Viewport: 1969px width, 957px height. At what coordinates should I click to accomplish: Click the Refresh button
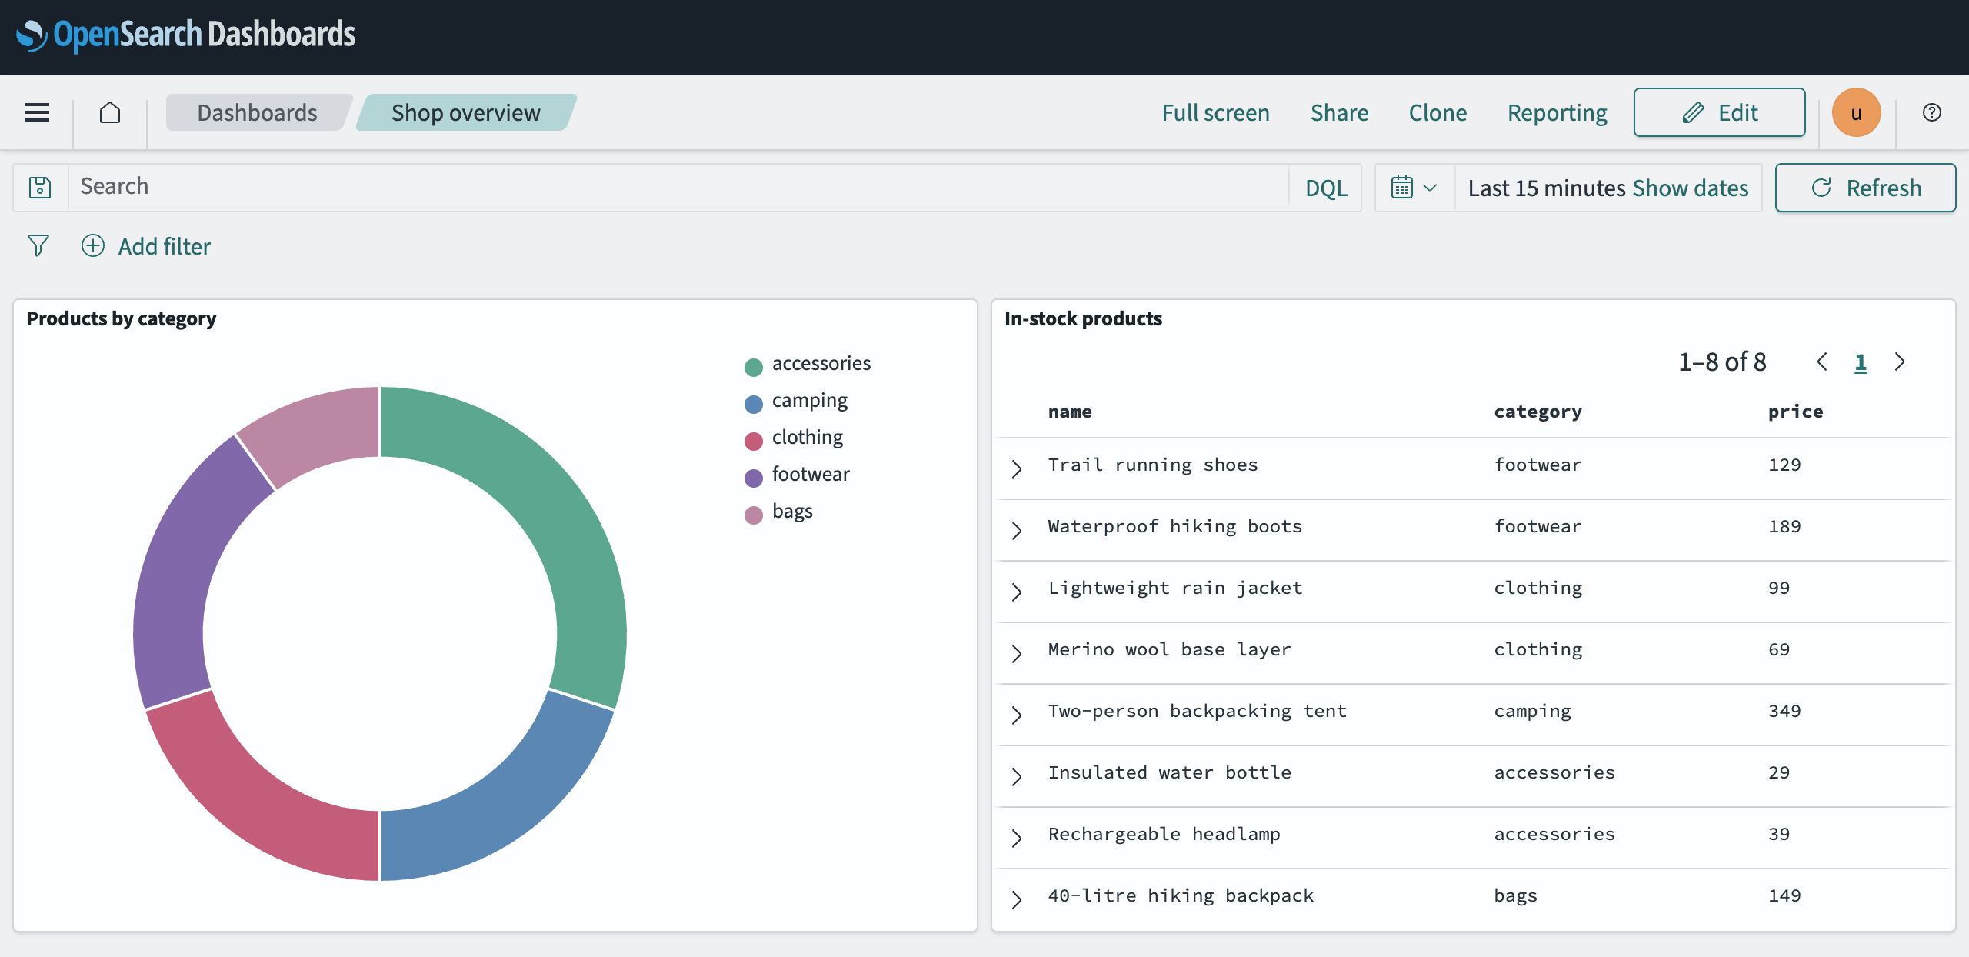click(x=1865, y=188)
